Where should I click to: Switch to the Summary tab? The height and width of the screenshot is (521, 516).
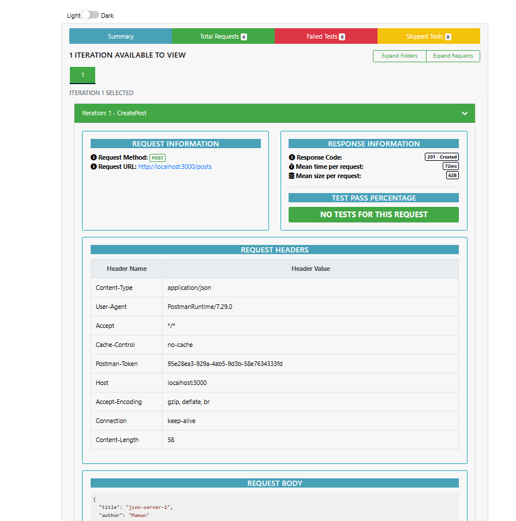pyautogui.click(x=120, y=36)
